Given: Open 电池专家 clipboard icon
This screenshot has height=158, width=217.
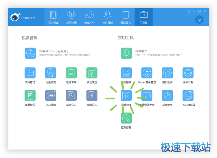Looking at the screenshot, I should click(x=71, y=73).
